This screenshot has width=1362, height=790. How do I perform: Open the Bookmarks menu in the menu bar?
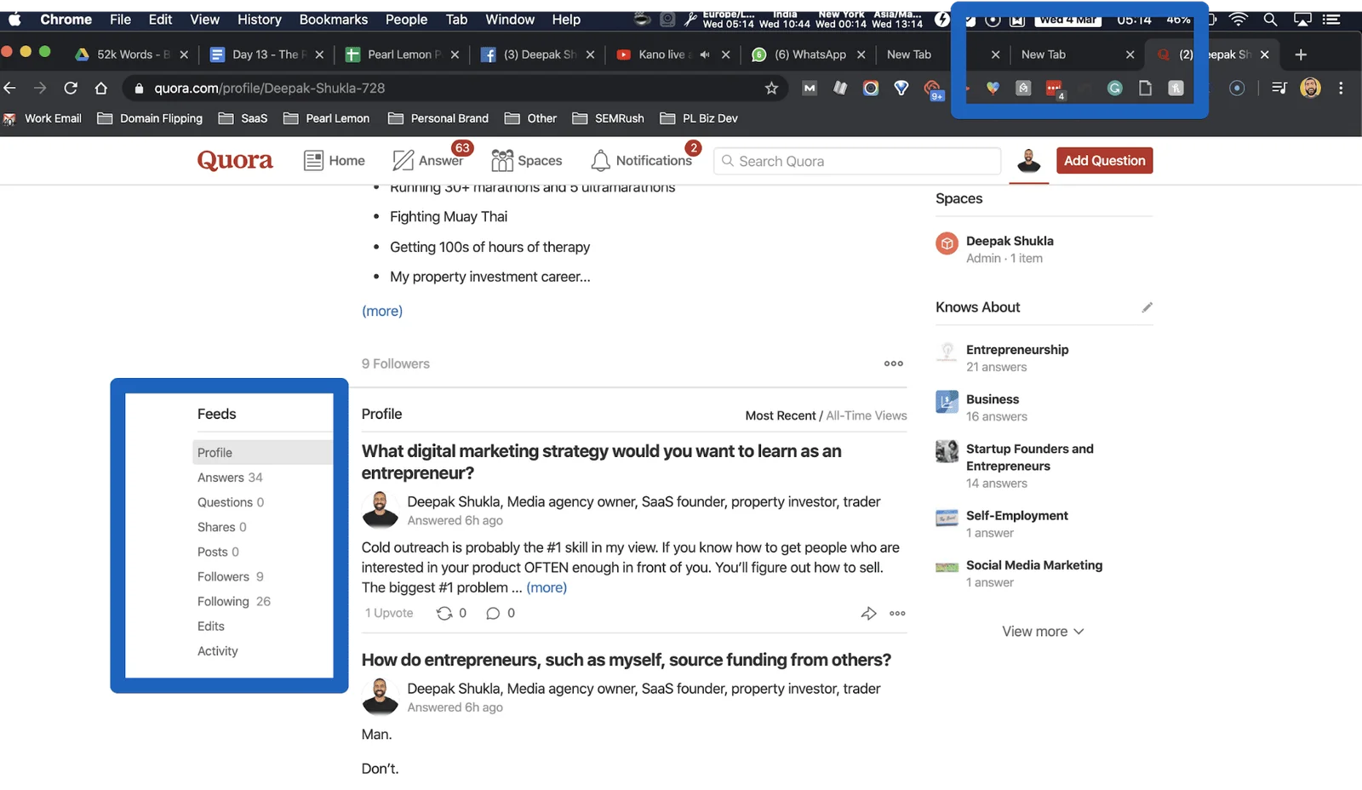[x=334, y=20]
